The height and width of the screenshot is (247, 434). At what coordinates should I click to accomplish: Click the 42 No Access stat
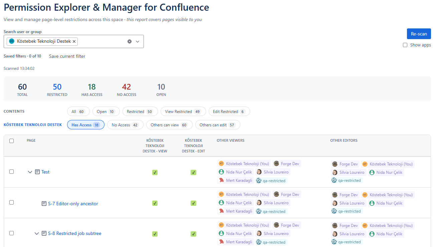tap(127, 90)
